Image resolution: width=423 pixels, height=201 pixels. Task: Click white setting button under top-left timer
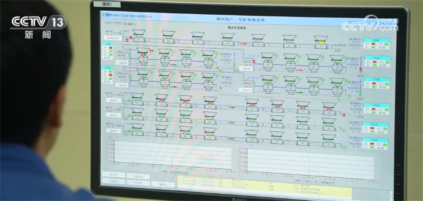(113, 38)
